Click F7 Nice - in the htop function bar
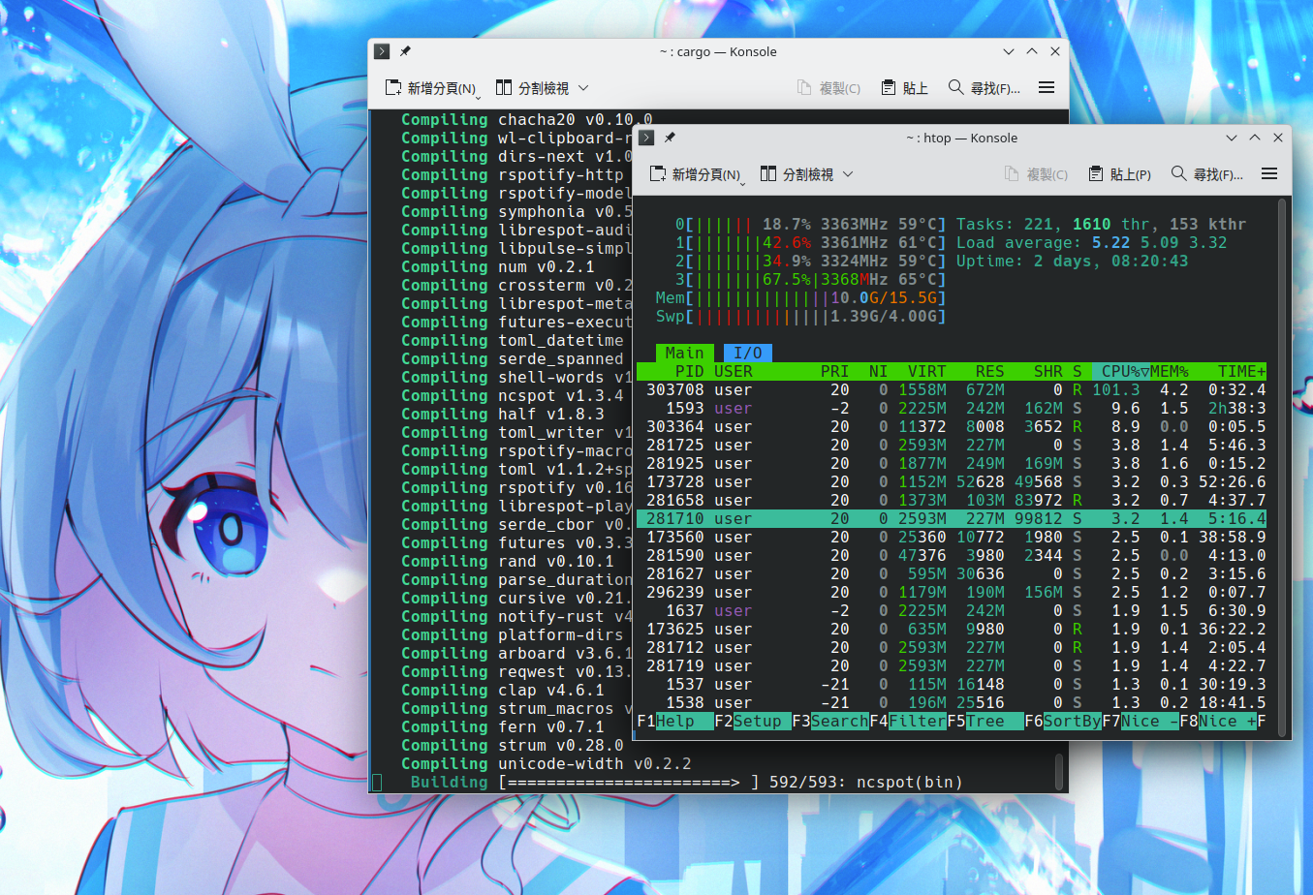Viewport: 1313px width, 895px height. click(1140, 721)
